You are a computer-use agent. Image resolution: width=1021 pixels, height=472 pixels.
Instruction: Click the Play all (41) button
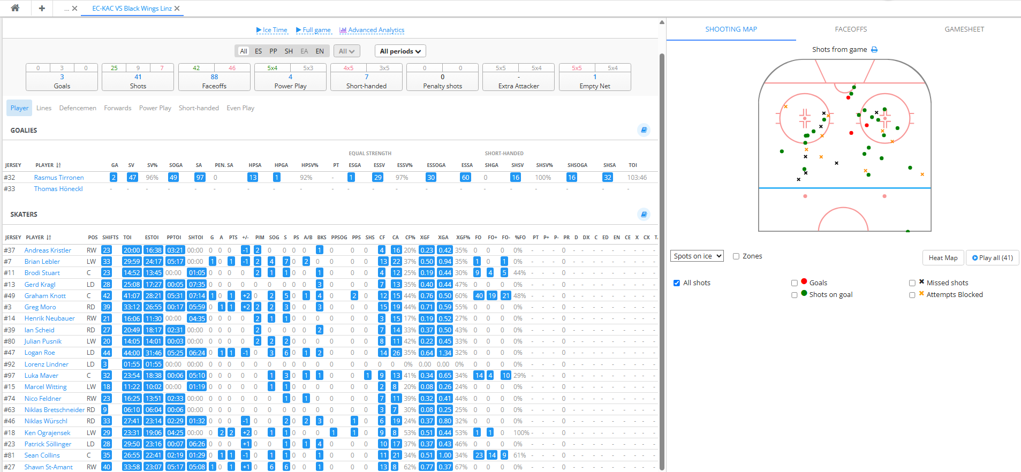[992, 258]
